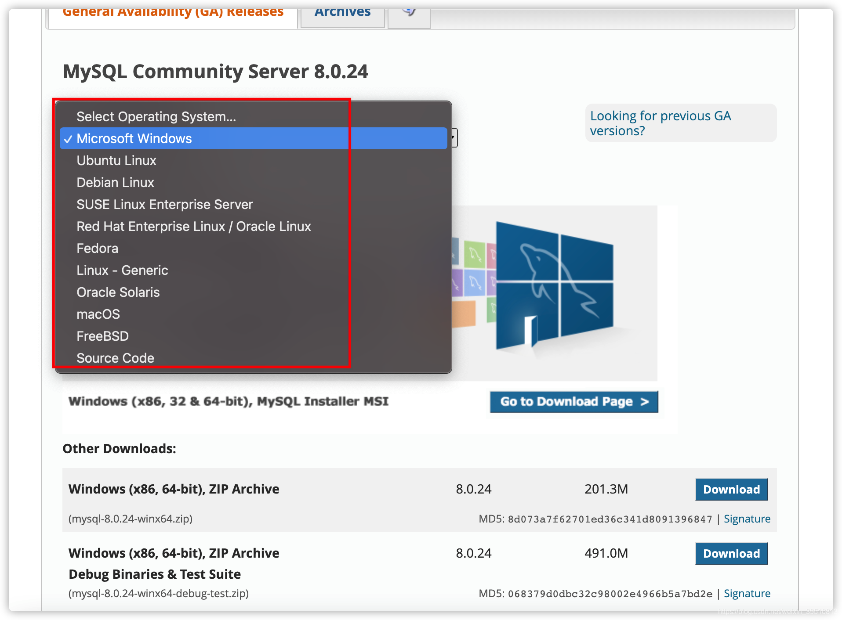Select Debian Linux from the OS list

pyautogui.click(x=253, y=182)
